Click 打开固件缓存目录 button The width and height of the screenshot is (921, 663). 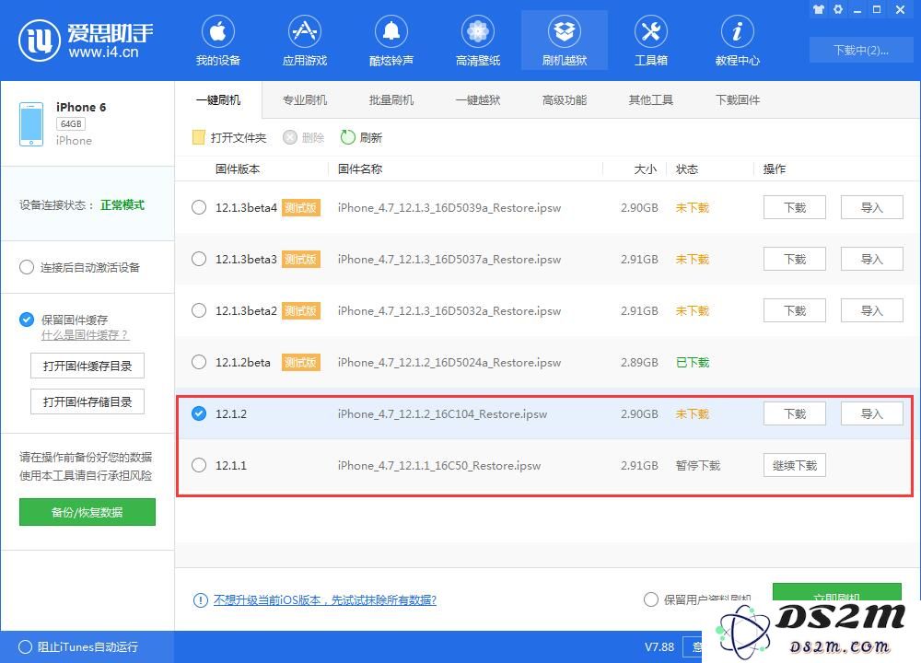87,366
